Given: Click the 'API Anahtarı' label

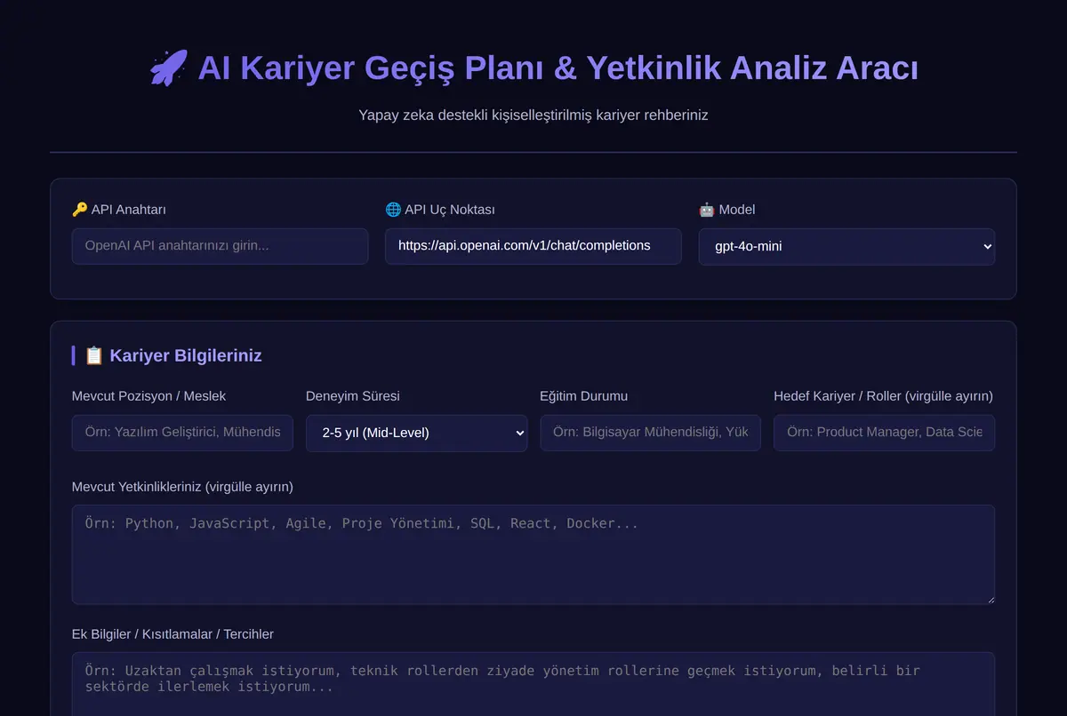Looking at the screenshot, I should coord(128,210).
